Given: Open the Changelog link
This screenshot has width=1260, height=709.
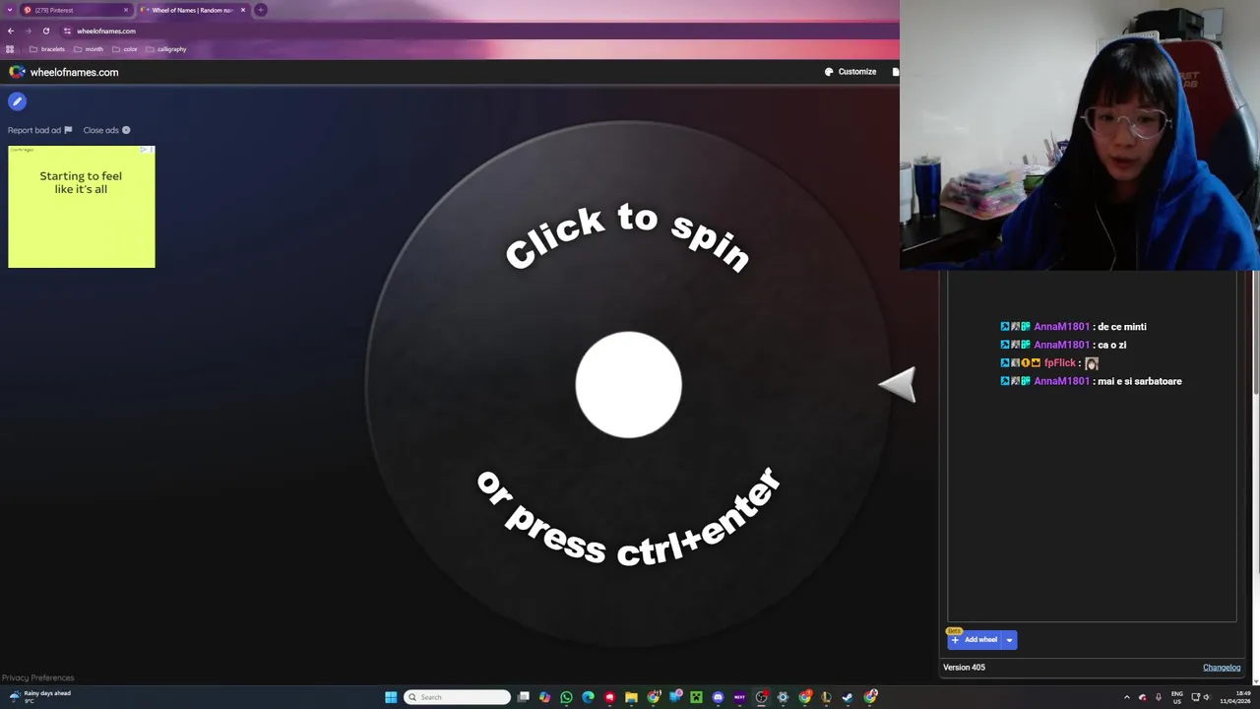Looking at the screenshot, I should 1222,668.
